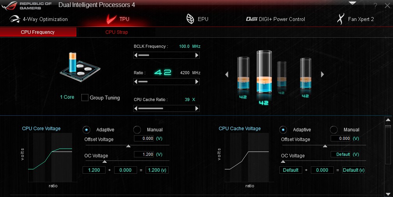Select the large core I cylinder
Image resolution: width=393 pixels, height=197 pixels.
point(264,73)
